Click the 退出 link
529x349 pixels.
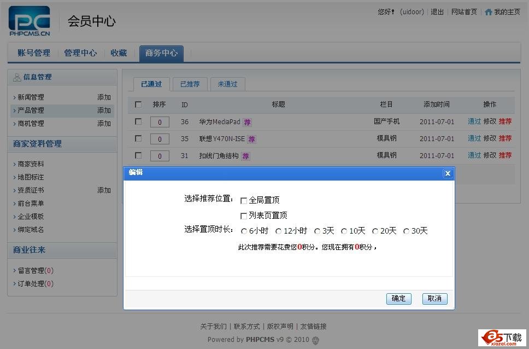[x=437, y=12]
